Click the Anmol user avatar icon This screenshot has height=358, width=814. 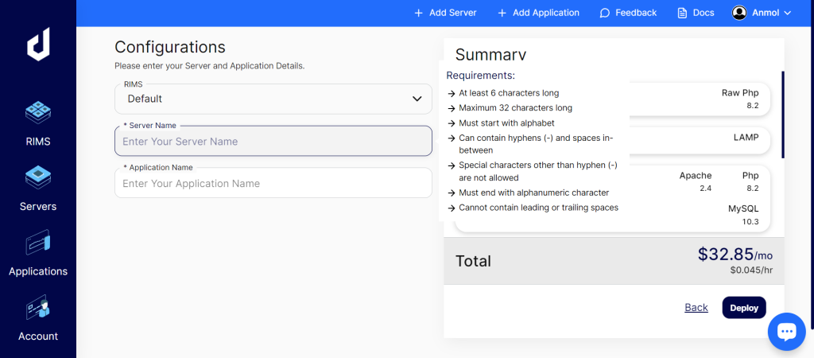739,13
